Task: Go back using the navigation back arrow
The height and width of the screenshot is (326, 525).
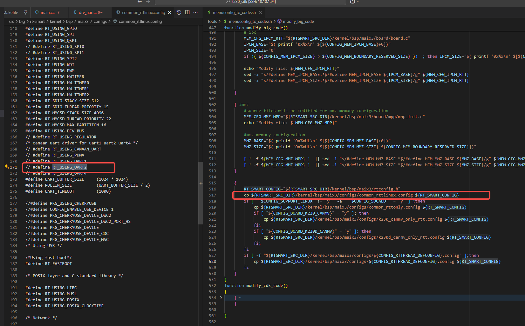Action: 140,2
